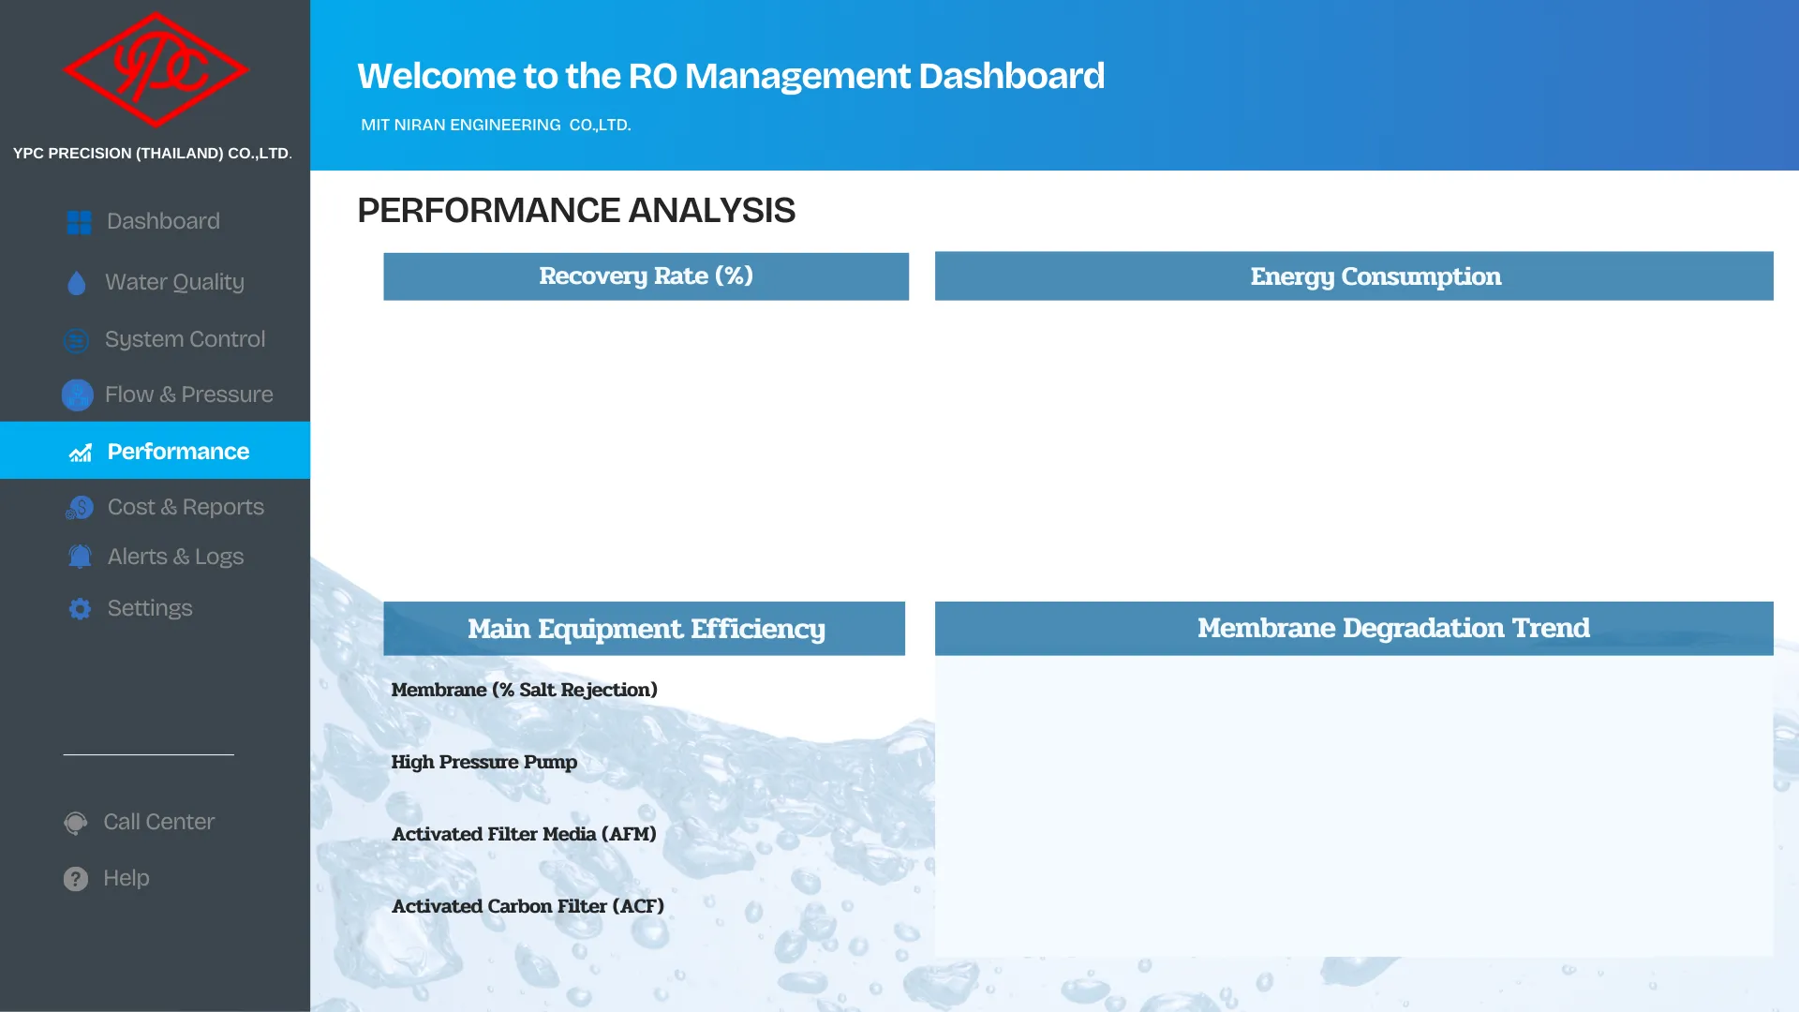Select High Pressure Pump row
This screenshot has width=1799, height=1012.
pyautogui.click(x=483, y=762)
